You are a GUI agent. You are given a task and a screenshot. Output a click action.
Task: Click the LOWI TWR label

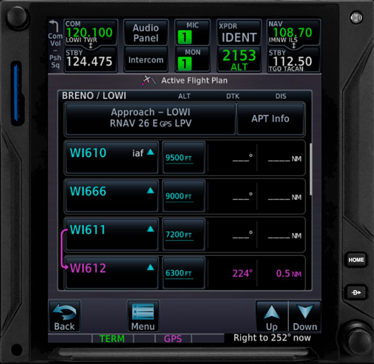click(81, 40)
